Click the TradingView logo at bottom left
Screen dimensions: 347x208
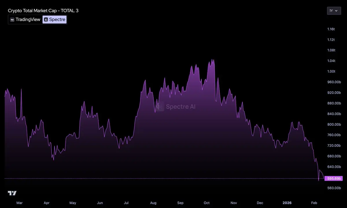click(12, 193)
